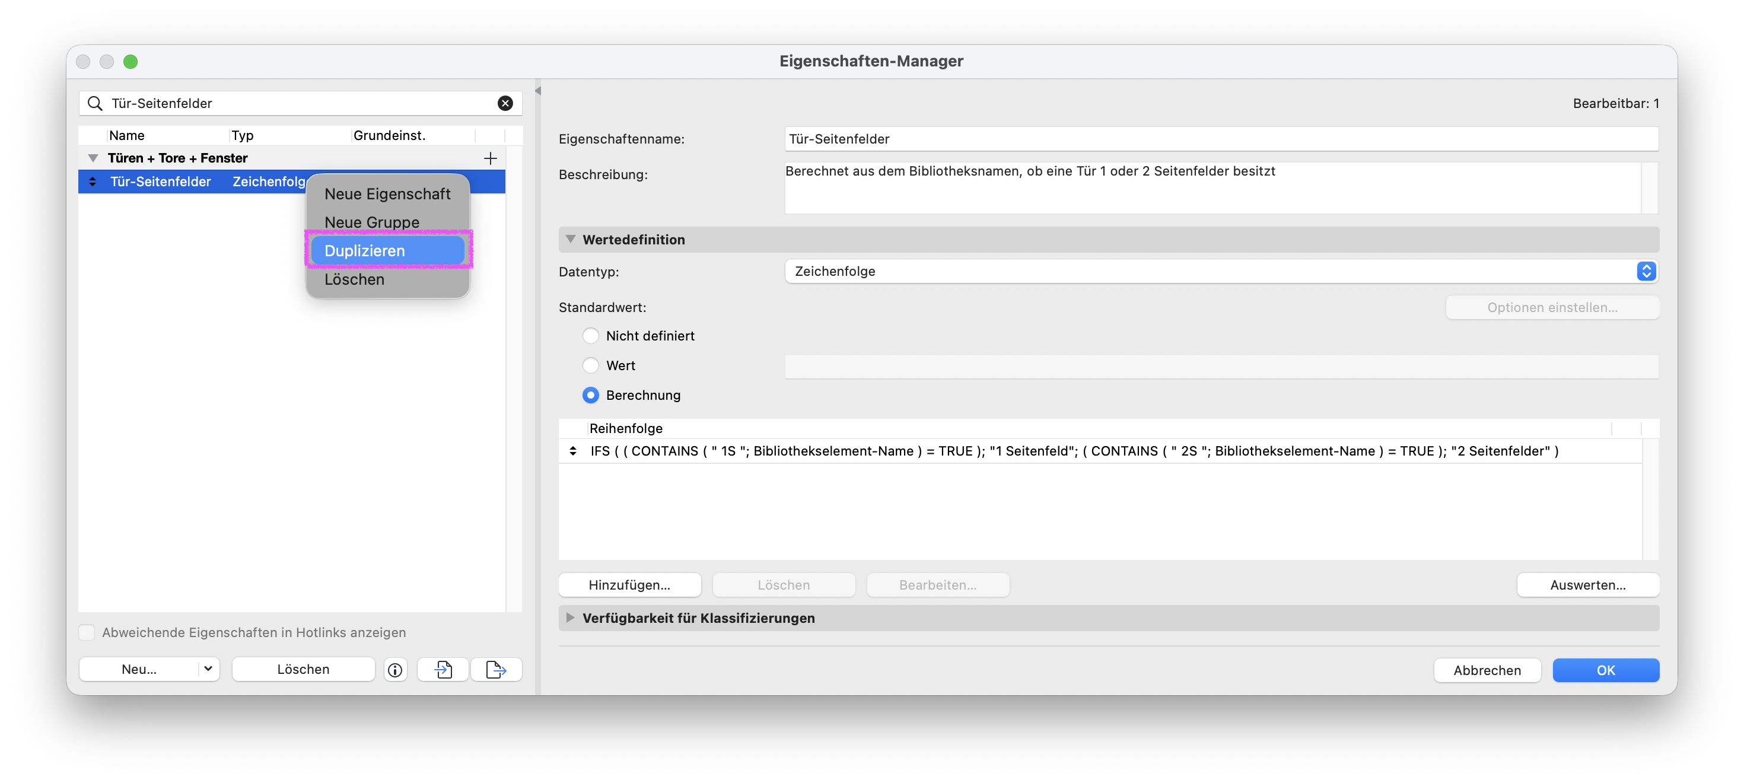1744x783 pixels.
Task: Clear the search field with the X icon
Action: [x=505, y=103]
